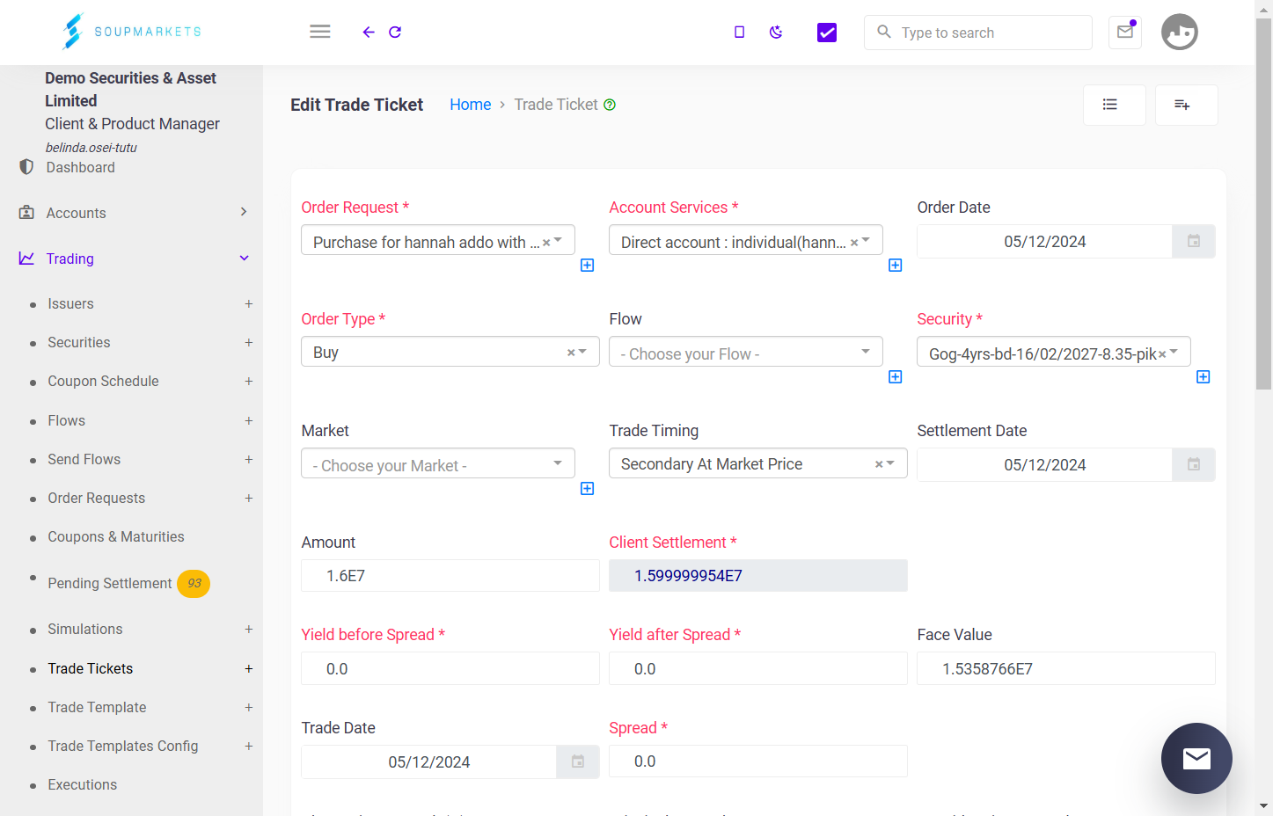Click the Type to search box
This screenshot has width=1273, height=816.
[978, 33]
